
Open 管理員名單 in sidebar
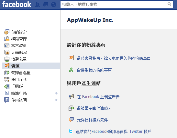(x=21, y=73)
